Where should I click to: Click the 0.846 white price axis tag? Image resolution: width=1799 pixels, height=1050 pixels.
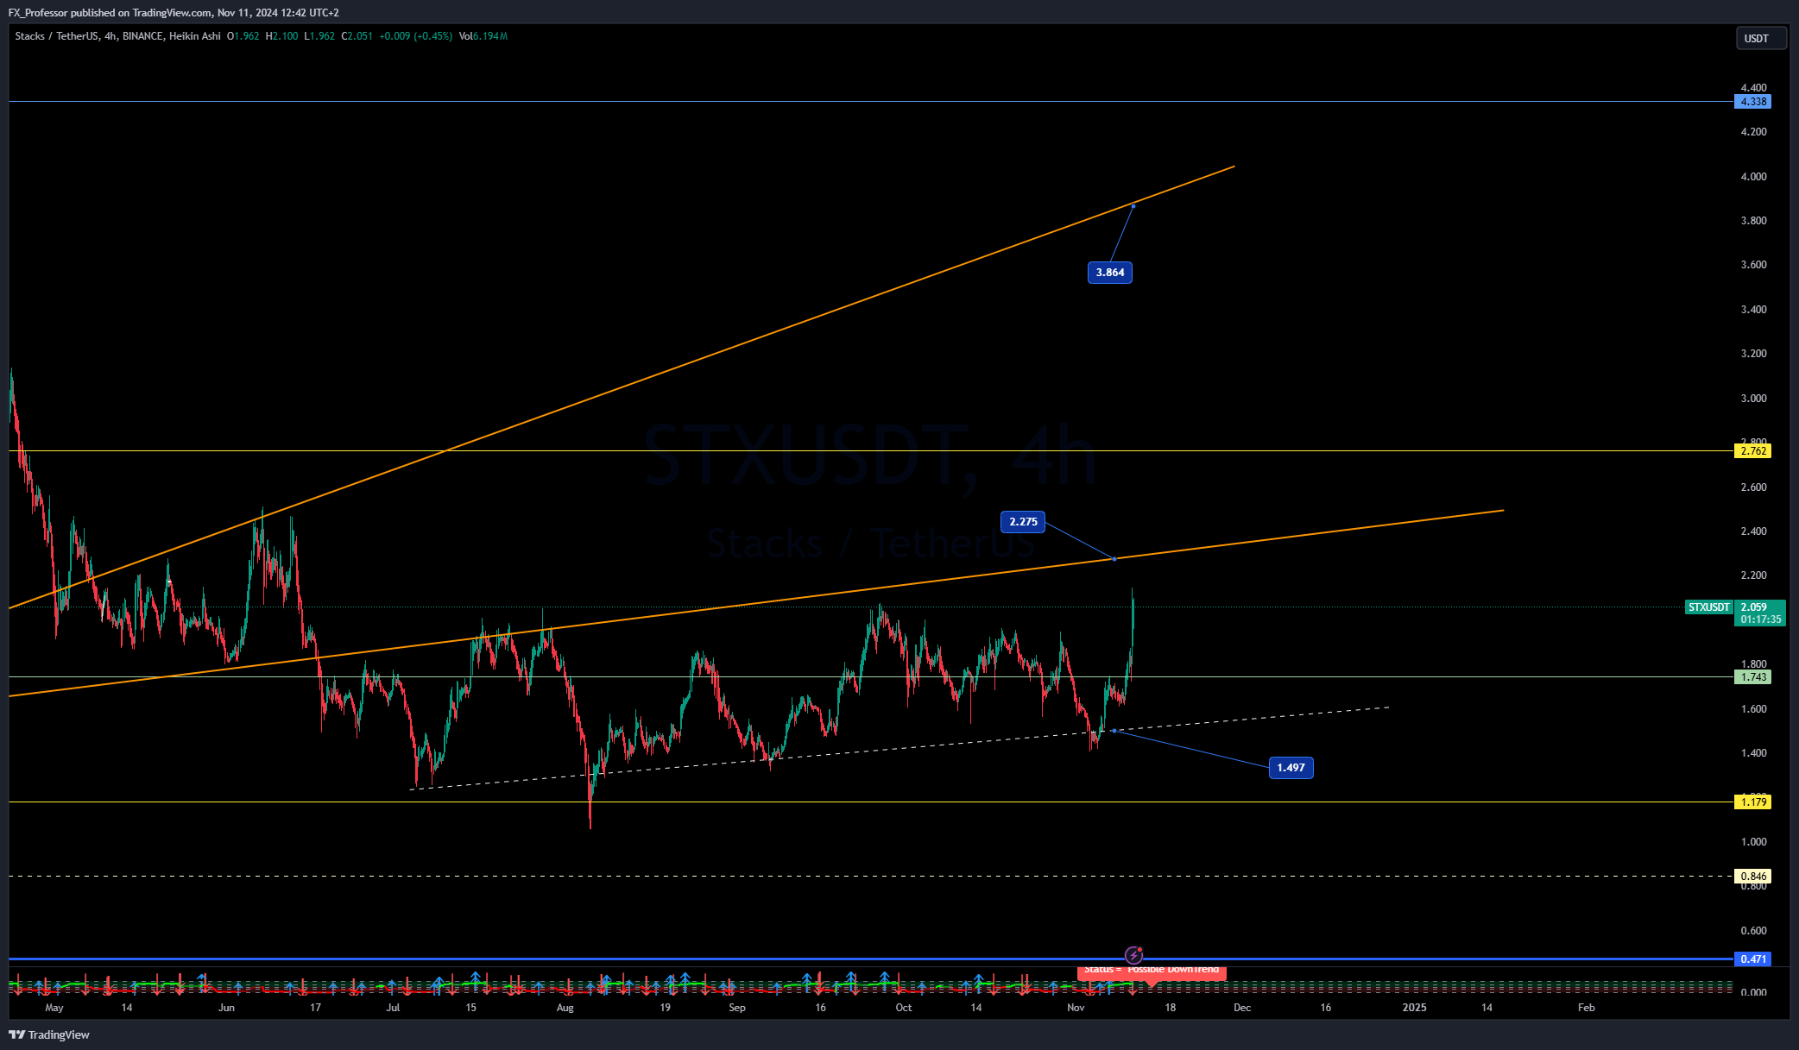[x=1752, y=877]
